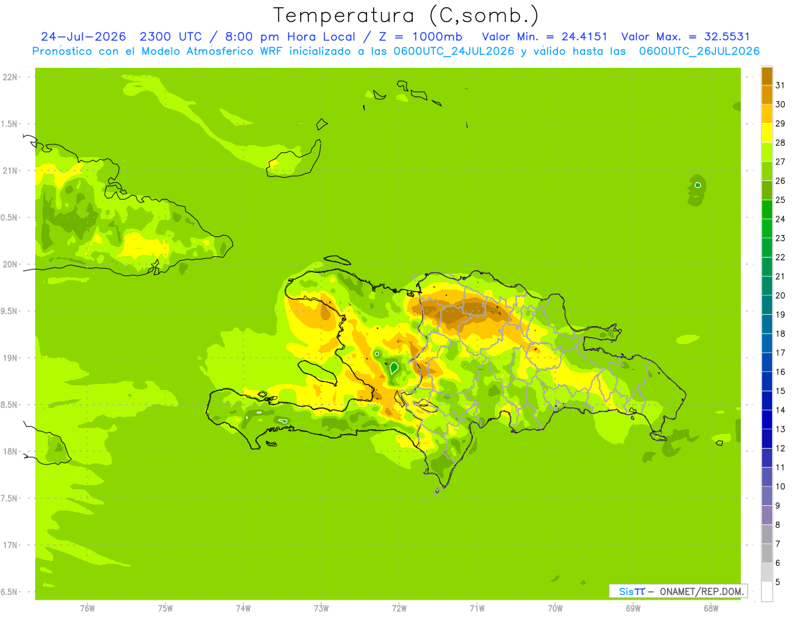Click the '17N' latitude label

11,545
